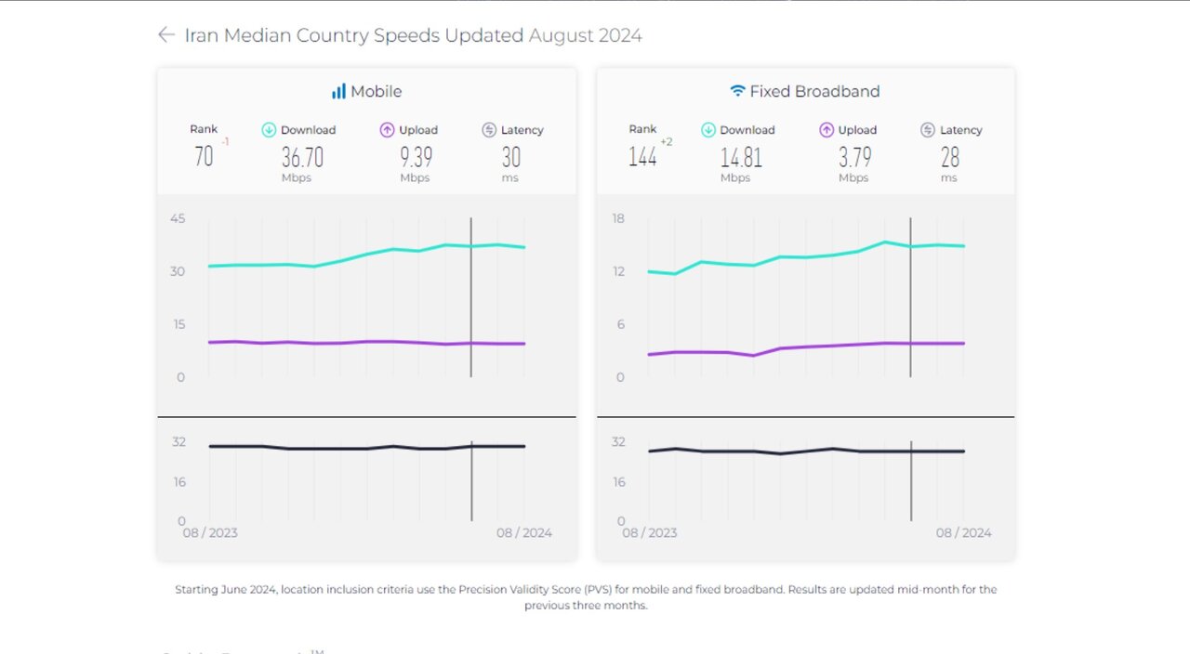The height and width of the screenshot is (654, 1190).
Task: Click the Mobile Upload arrow icon
Action: (x=388, y=130)
